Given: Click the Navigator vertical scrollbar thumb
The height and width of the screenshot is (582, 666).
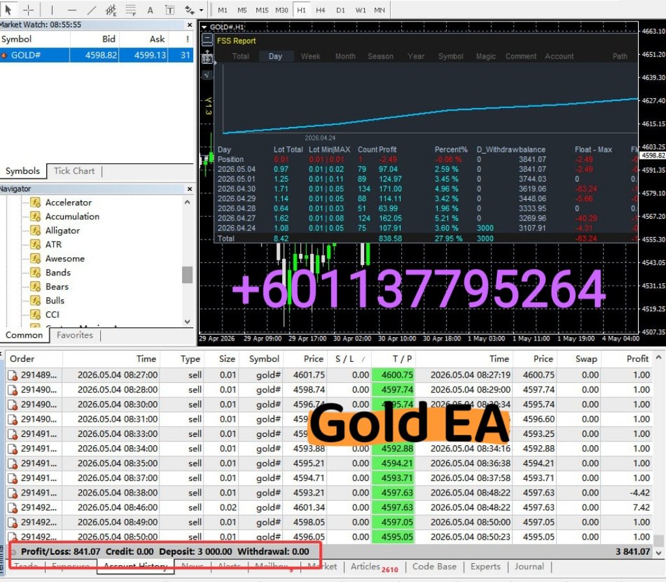Looking at the screenshot, I should tap(187, 275).
